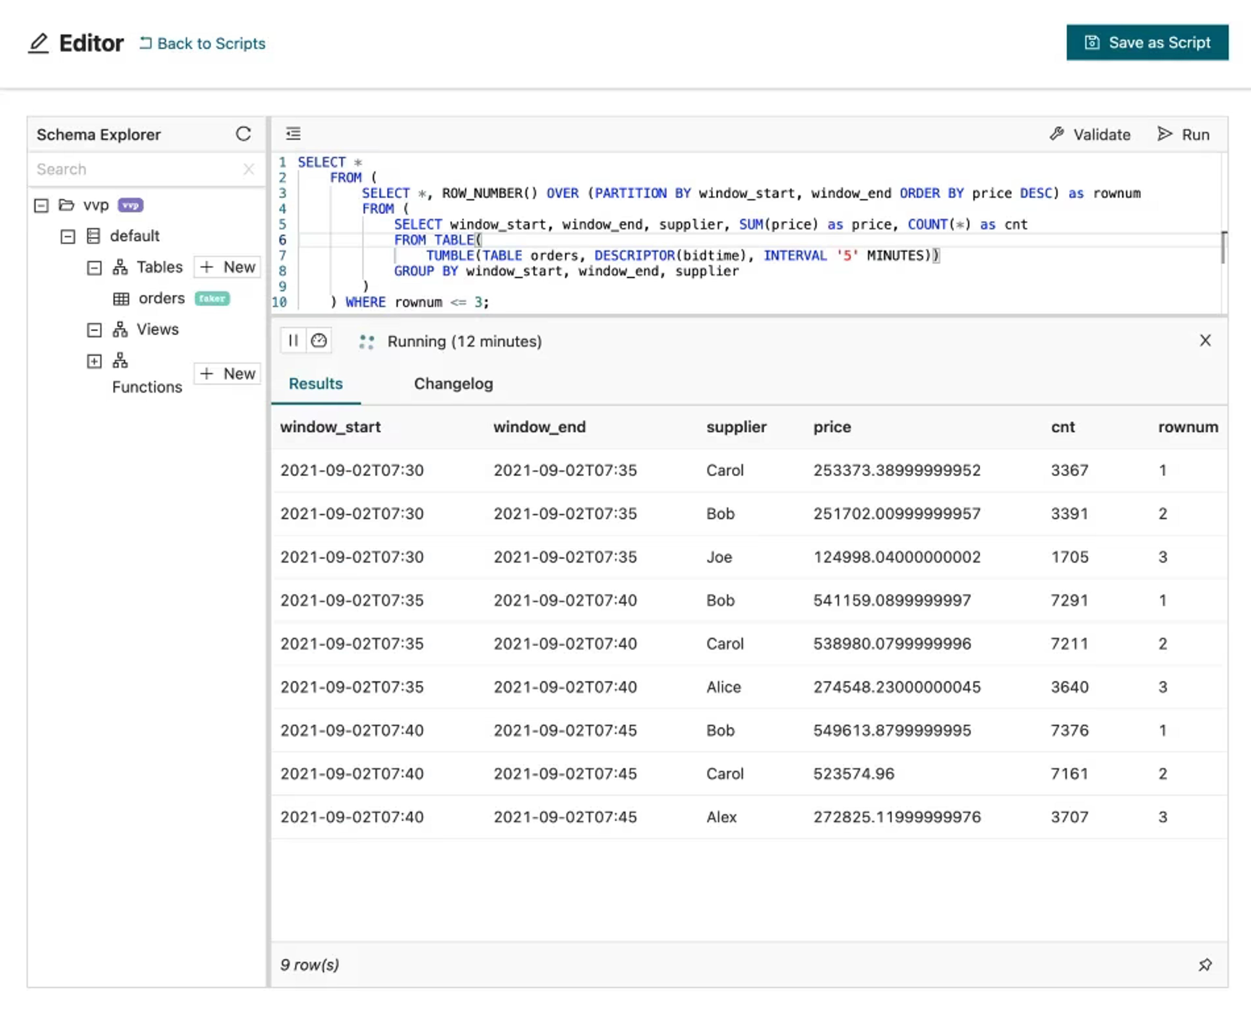This screenshot has width=1251, height=1009.
Task: Collapse the Views tree node
Action: click(x=94, y=330)
